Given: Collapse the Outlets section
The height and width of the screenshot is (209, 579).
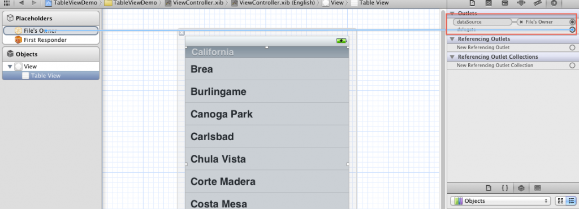Looking at the screenshot, I should pyautogui.click(x=452, y=13).
